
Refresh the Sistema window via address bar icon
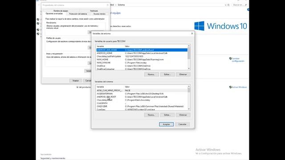point(228,5)
